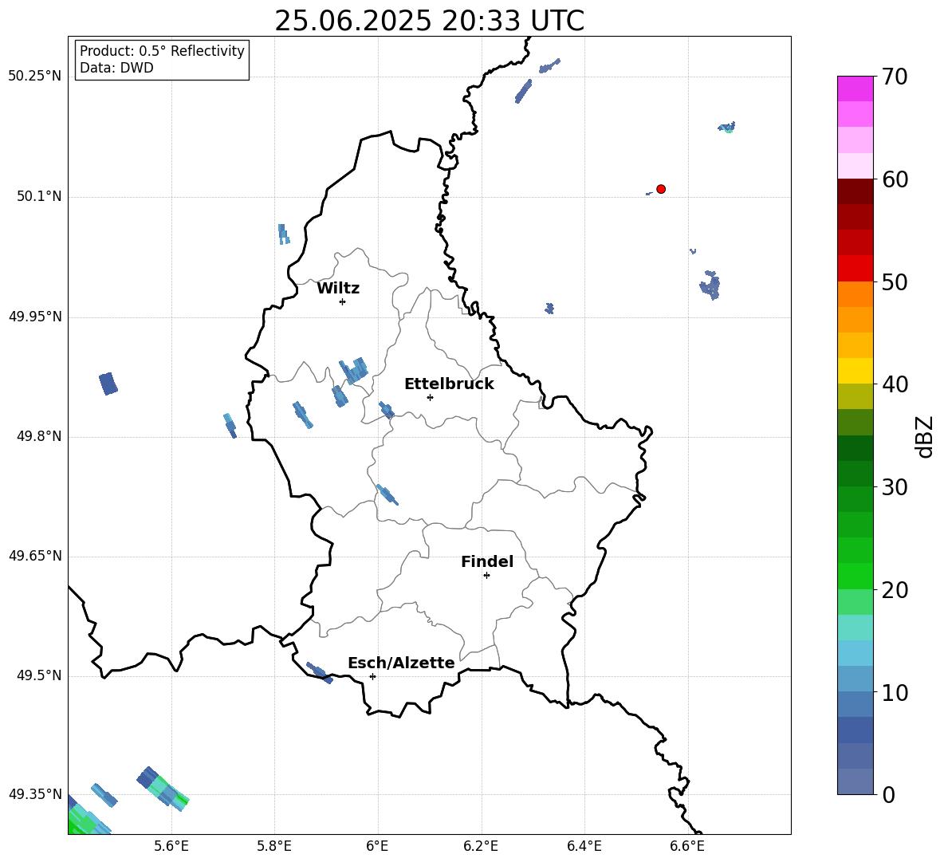Click the light cyan colorbar segment near 15

click(x=855, y=628)
